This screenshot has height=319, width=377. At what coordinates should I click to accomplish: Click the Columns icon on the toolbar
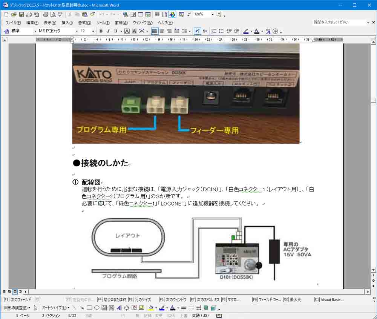pos(157,14)
